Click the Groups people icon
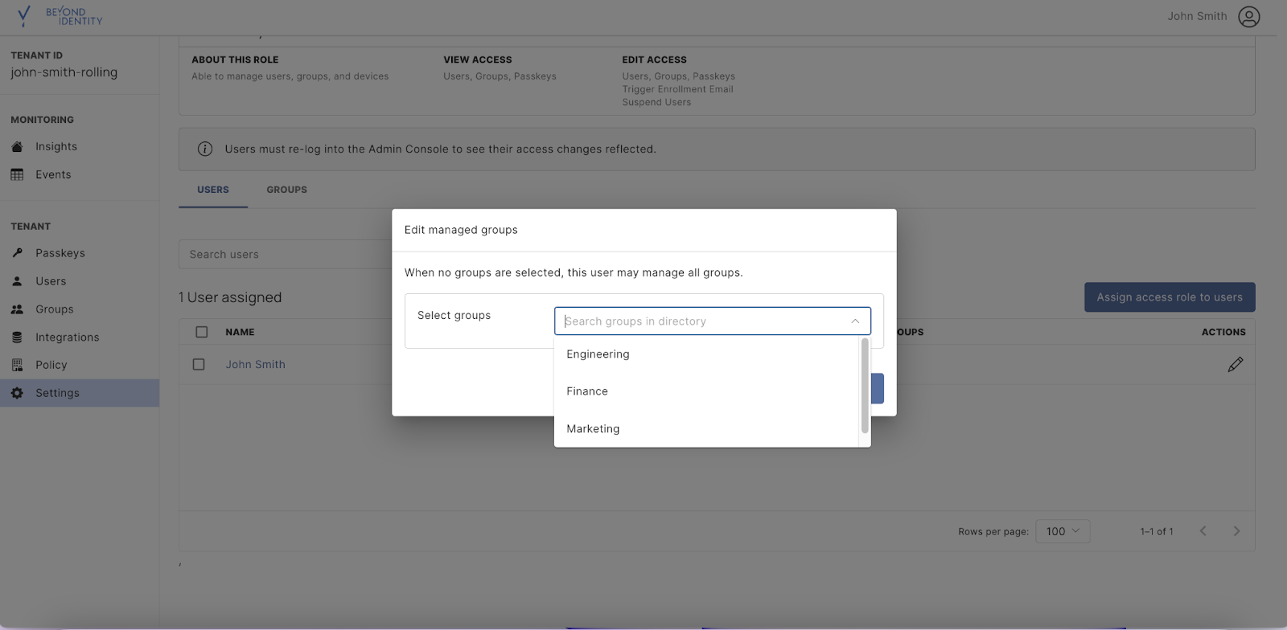 coord(17,309)
